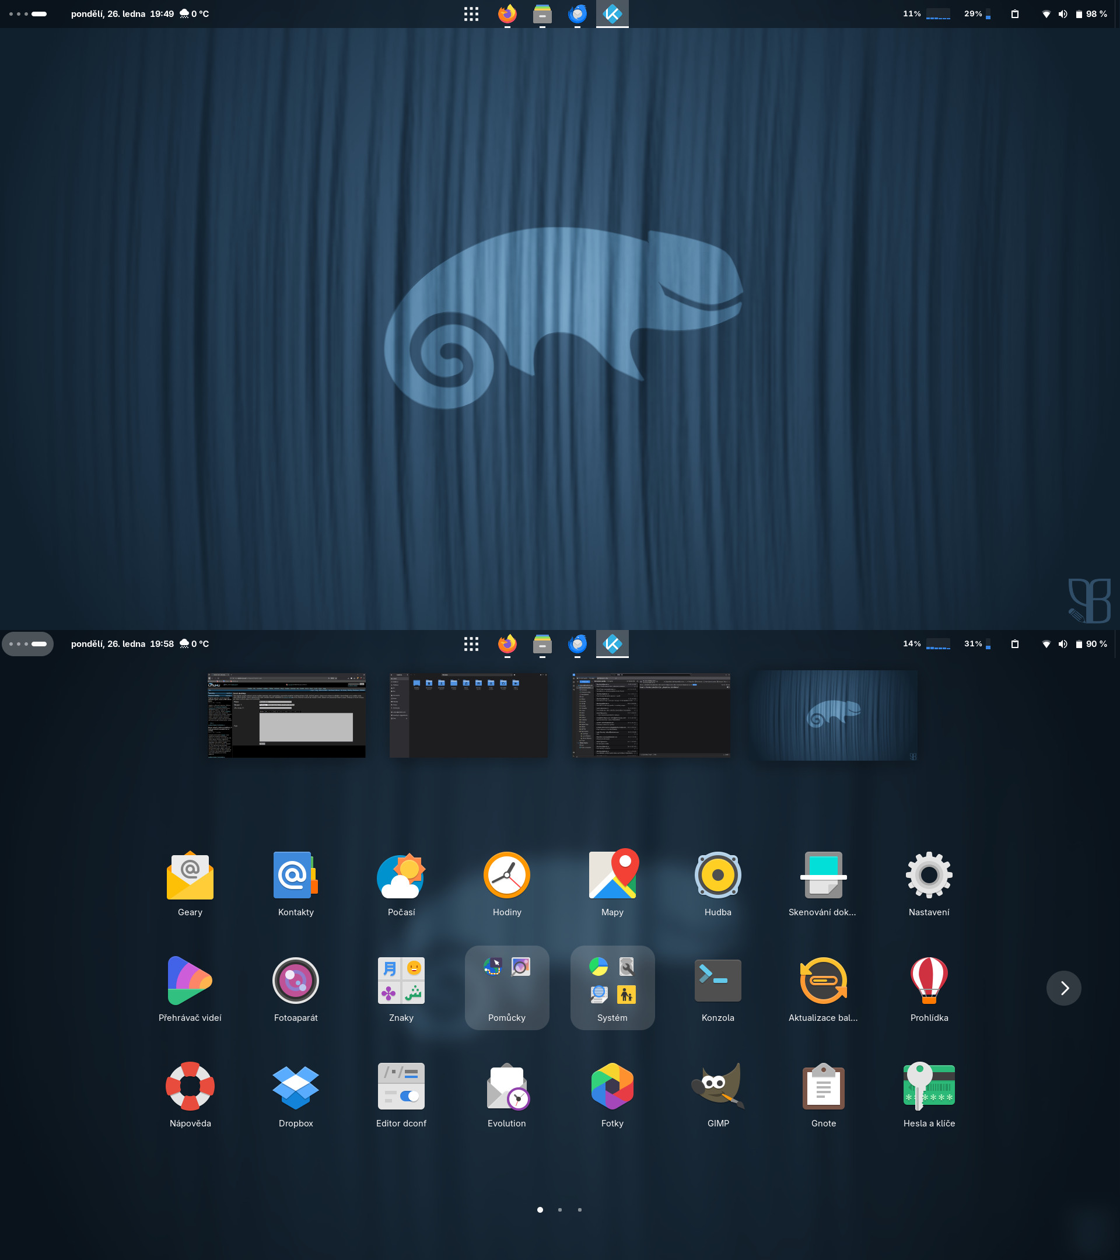Screen dimensions: 1120x1260
Task: Click Firefox icon in lower top bar
Action: coord(507,644)
